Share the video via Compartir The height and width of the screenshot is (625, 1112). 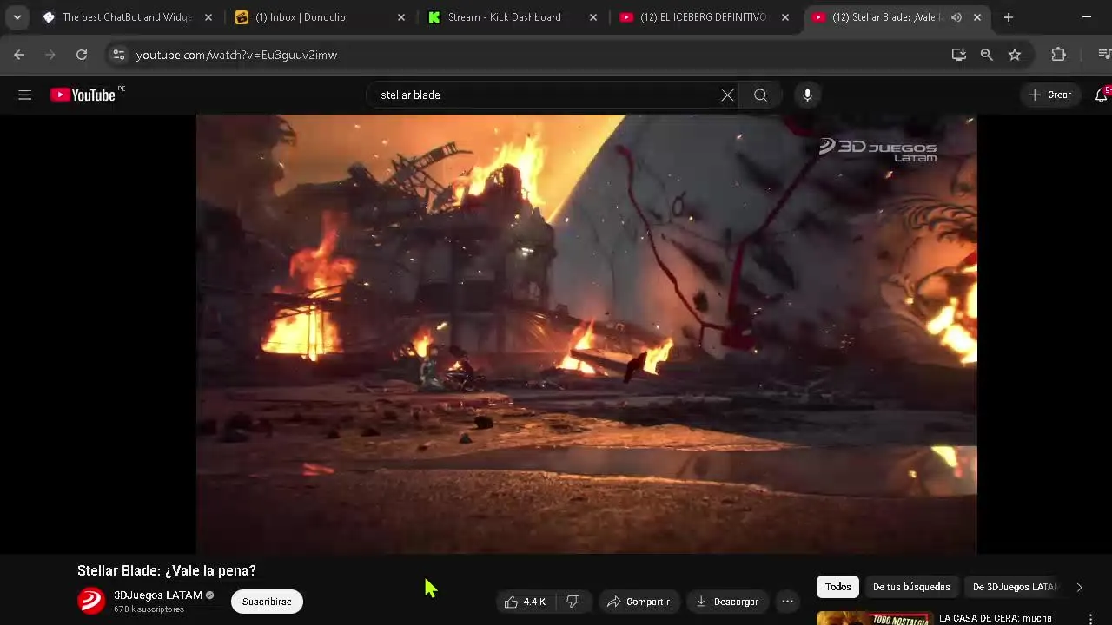click(639, 602)
